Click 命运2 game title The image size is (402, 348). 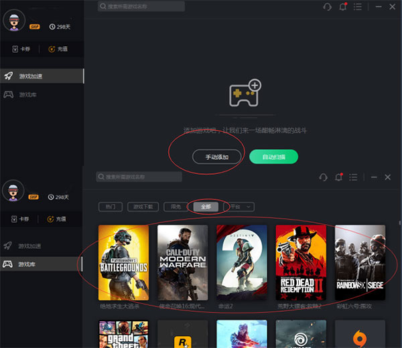[225, 307]
